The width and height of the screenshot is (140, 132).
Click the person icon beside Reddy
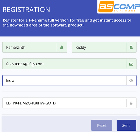click(131, 47)
